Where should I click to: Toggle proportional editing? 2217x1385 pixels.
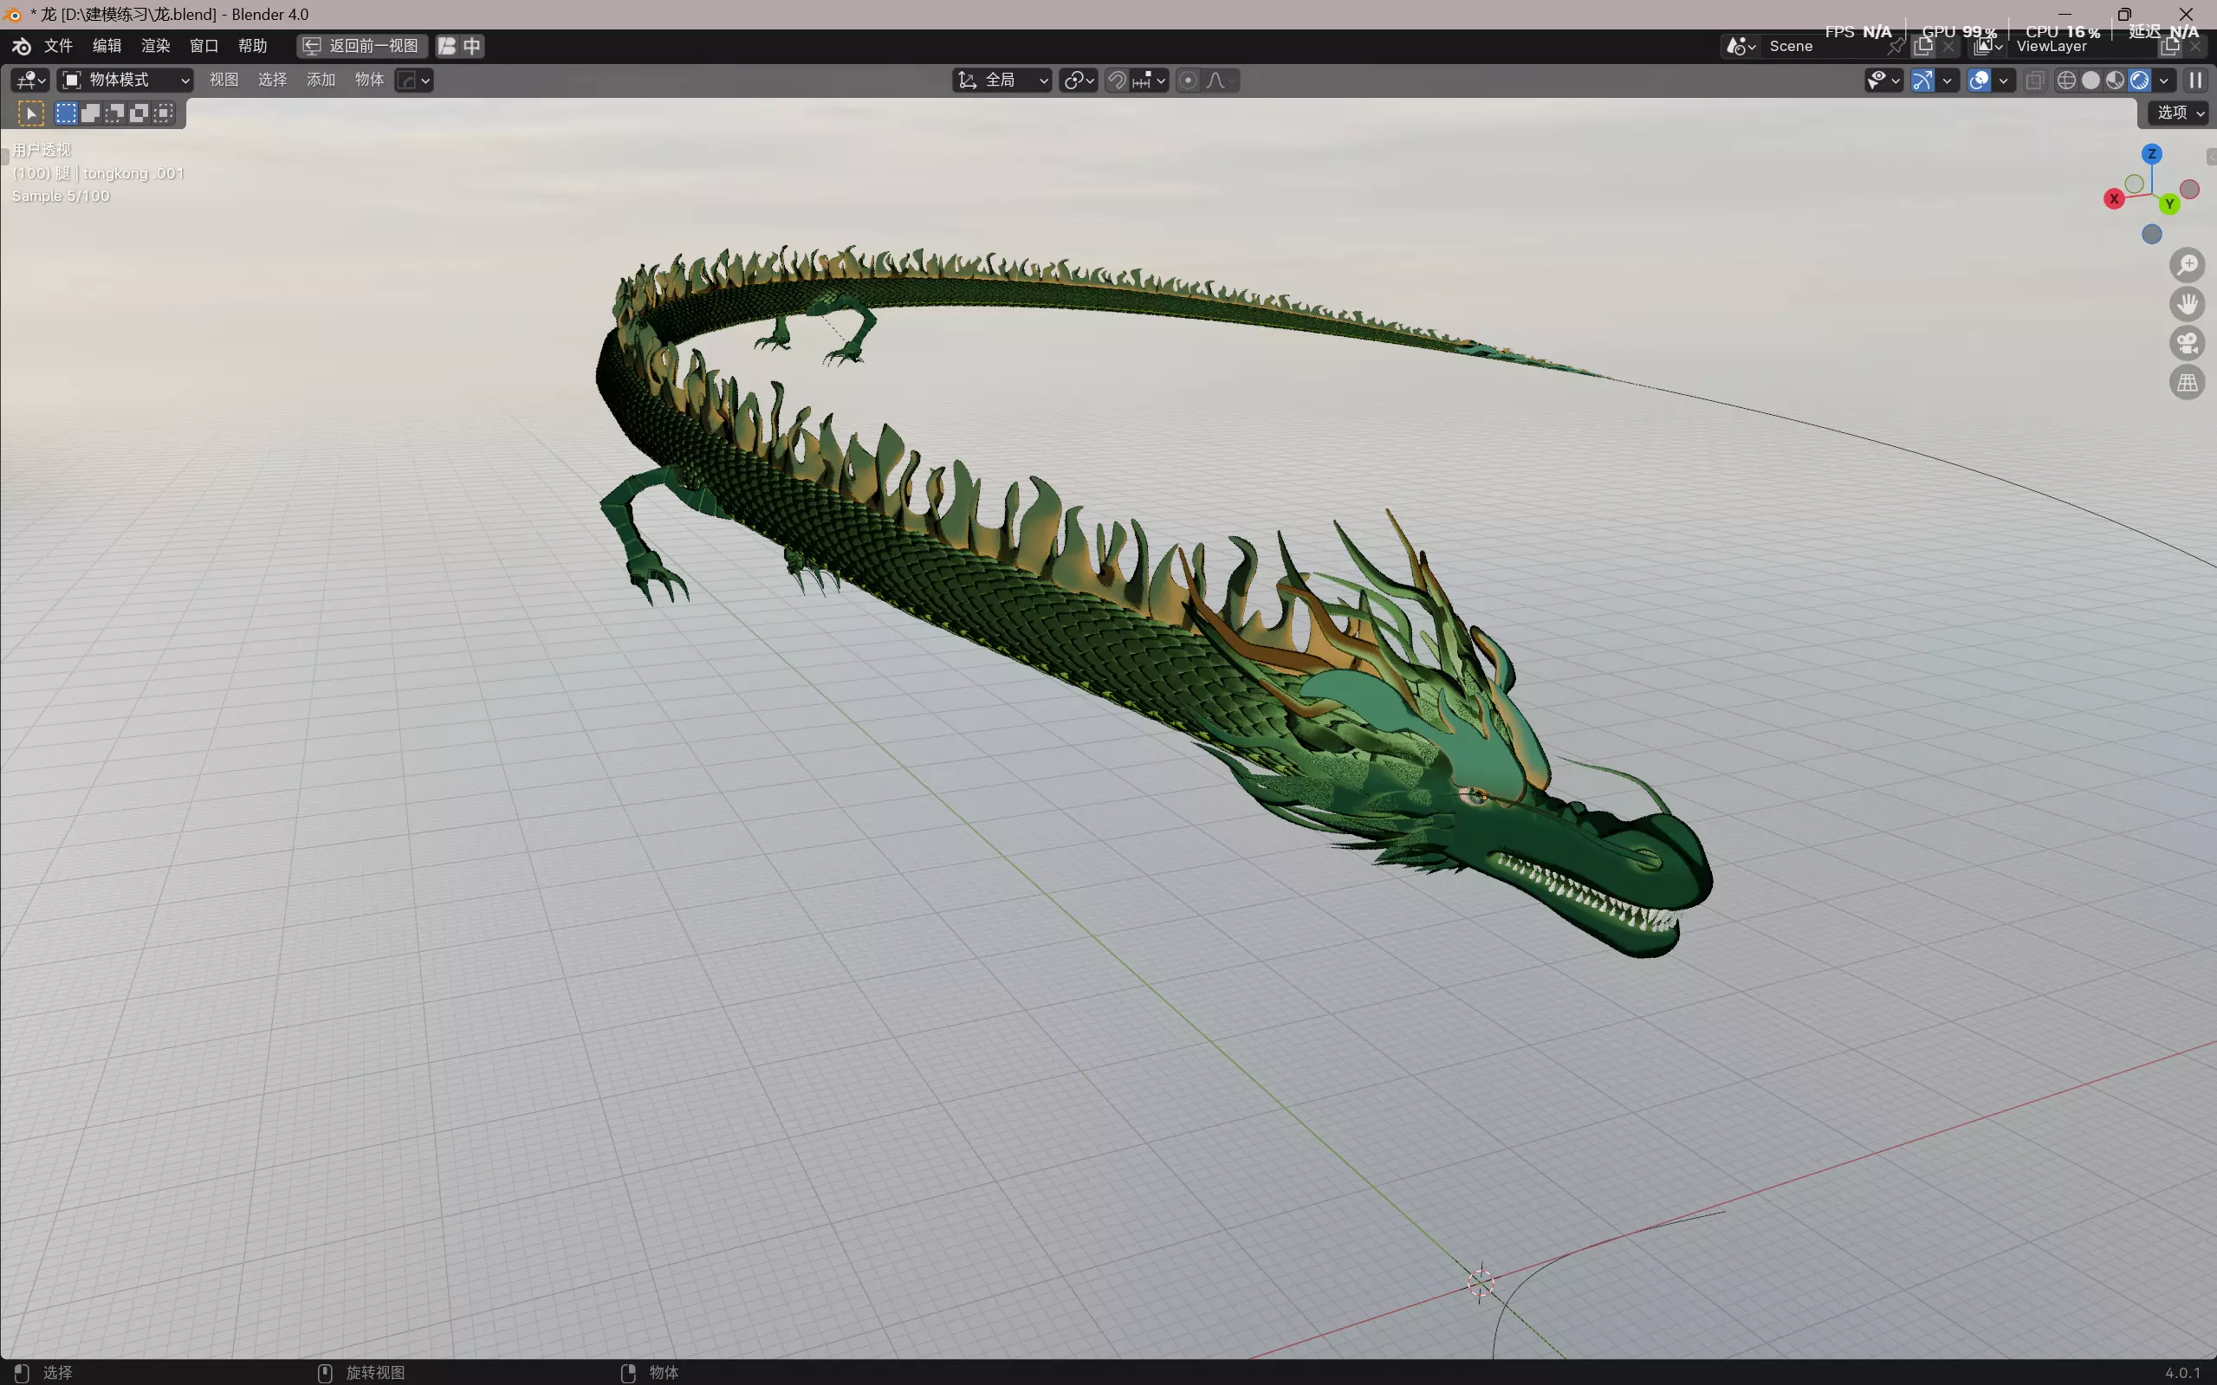pos(1188,81)
